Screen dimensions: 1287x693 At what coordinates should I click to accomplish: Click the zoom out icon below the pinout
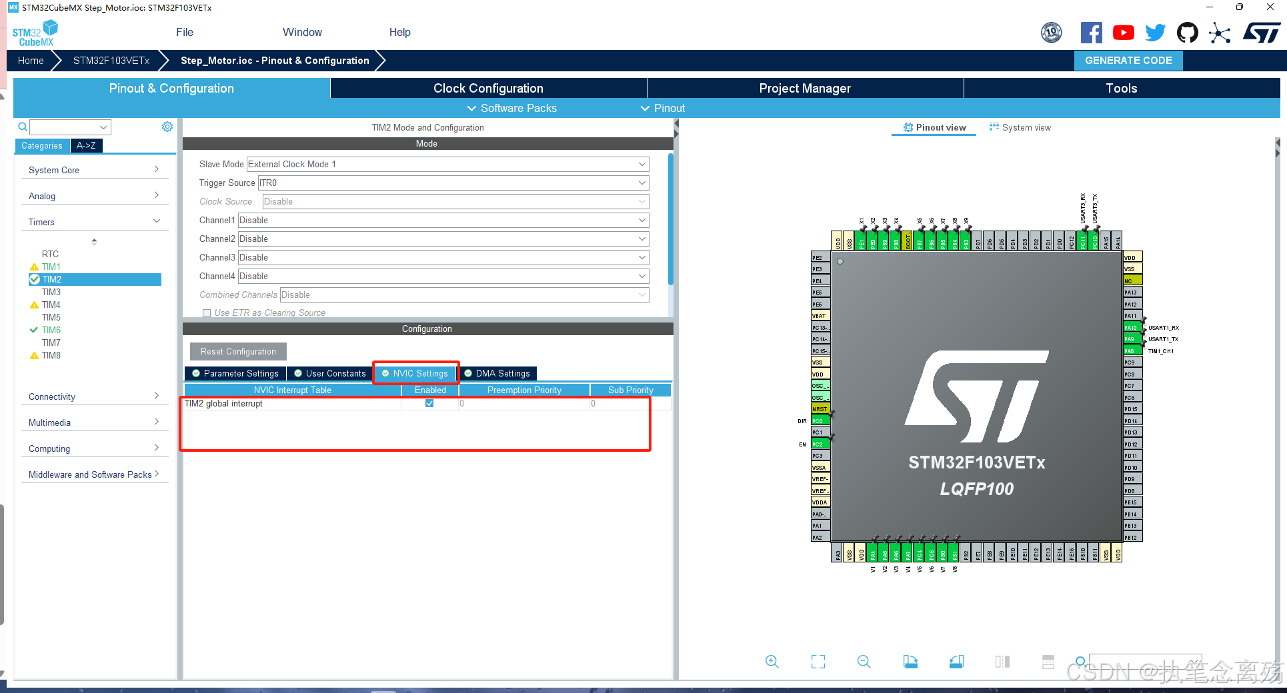(864, 662)
